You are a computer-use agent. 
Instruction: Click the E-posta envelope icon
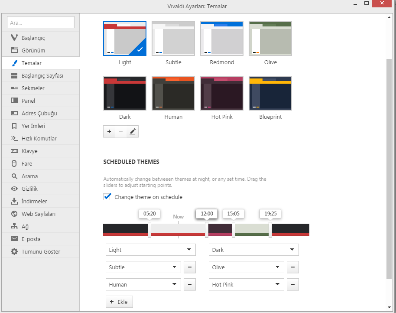[x=14, y=239]
